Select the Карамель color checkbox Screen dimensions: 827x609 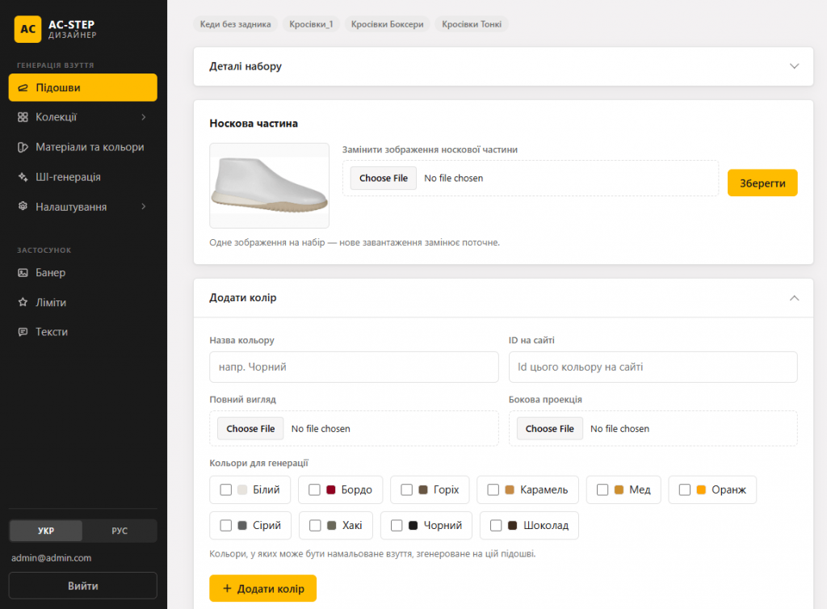(493, 489)
